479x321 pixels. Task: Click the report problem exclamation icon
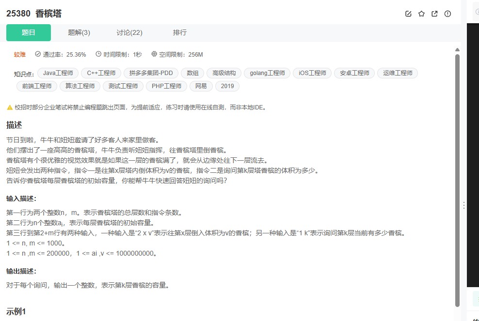point(447,14)
